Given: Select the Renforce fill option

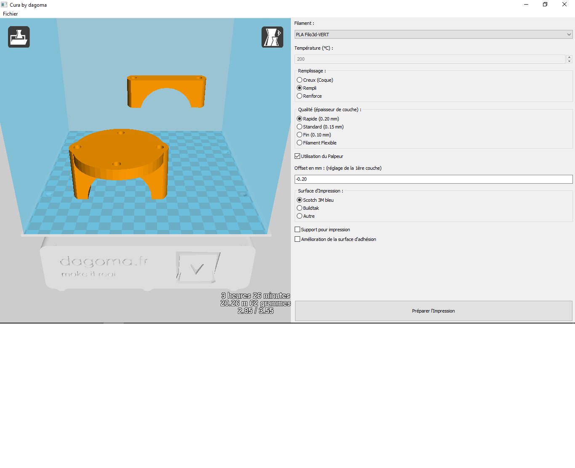Looking at the screenshot, I should click(309, 96).
